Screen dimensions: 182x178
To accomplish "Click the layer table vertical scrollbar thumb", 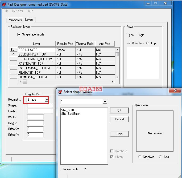I will pyautogui.click(x=117, y=54).
